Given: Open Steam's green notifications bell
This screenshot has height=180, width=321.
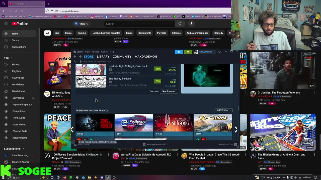Looking at the screenshot, I should [x=188, y=52].
